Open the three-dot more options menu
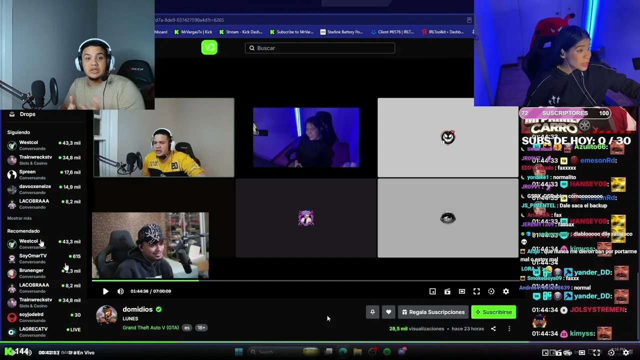 509,328
